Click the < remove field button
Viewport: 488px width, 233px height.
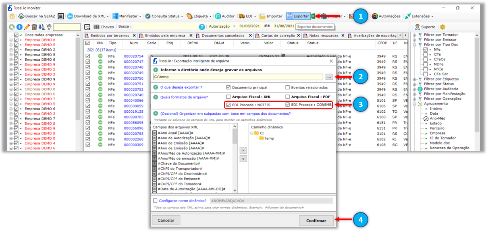[243, 159]
